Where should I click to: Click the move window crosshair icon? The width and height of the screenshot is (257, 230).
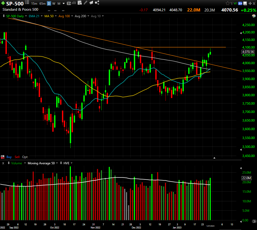point(250,3)
